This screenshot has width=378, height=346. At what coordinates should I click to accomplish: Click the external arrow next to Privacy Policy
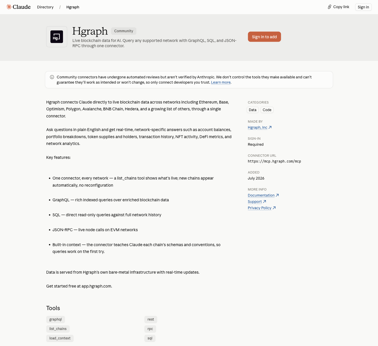click(x=274, y=208)
